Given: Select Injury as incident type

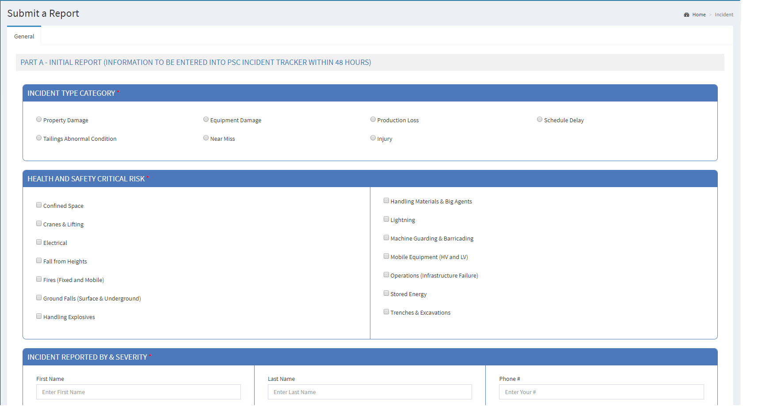Looking at the screenshot, I should (373, 138).
